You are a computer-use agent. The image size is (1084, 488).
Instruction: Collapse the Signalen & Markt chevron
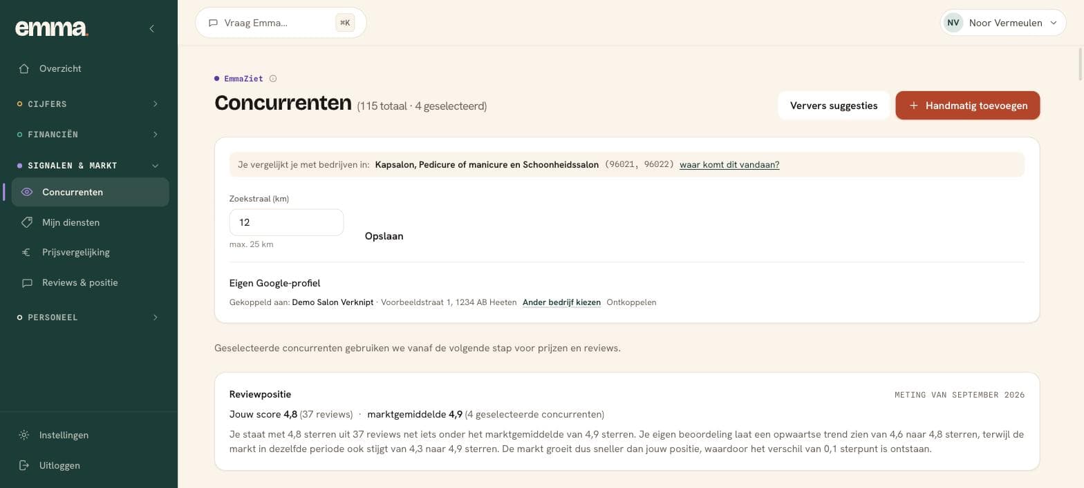point(155,166)
